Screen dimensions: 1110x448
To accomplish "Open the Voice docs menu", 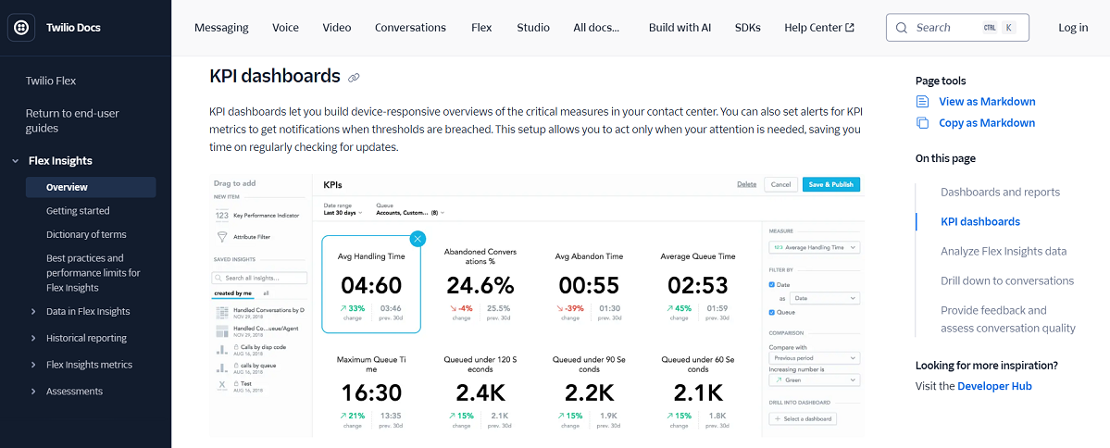I will [285, 28].
